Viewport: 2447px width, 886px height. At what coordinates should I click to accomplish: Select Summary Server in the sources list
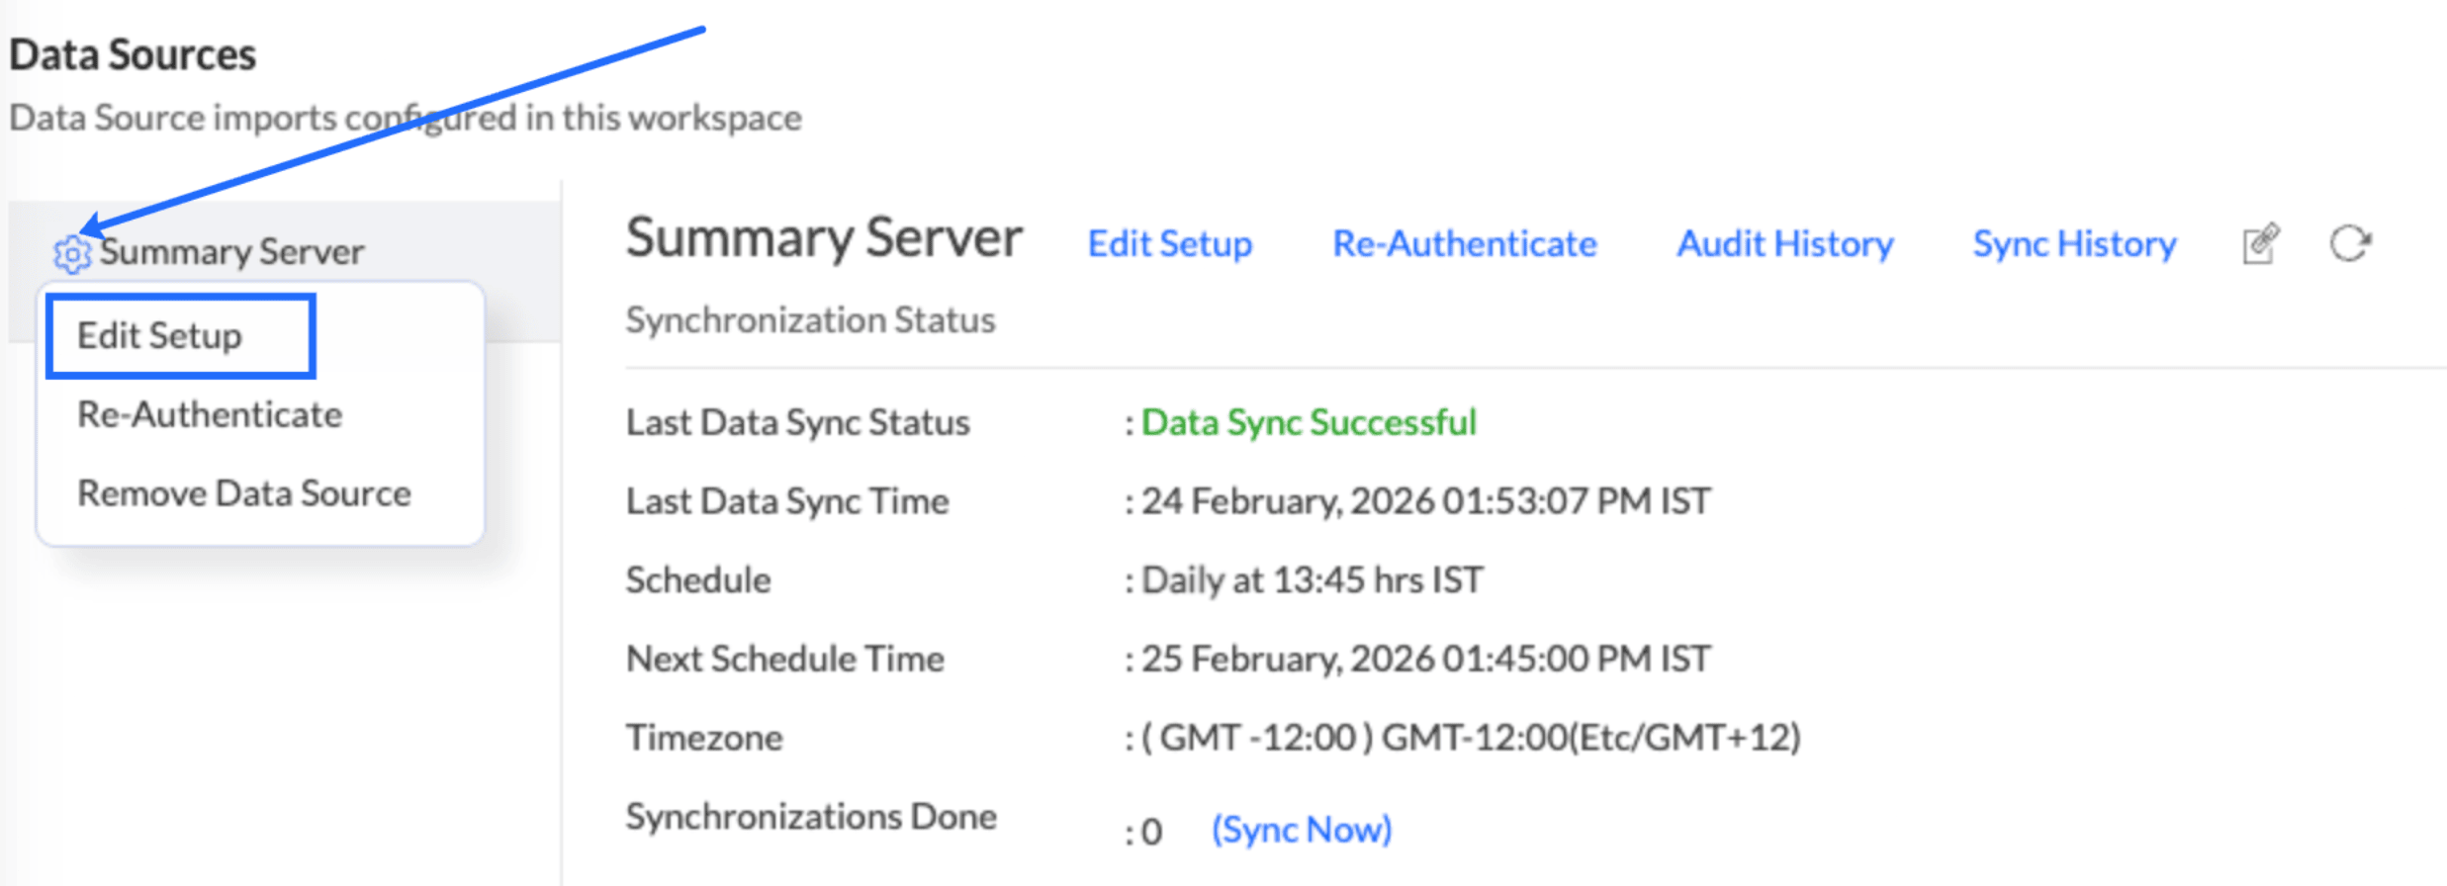[x=232, y=252]
